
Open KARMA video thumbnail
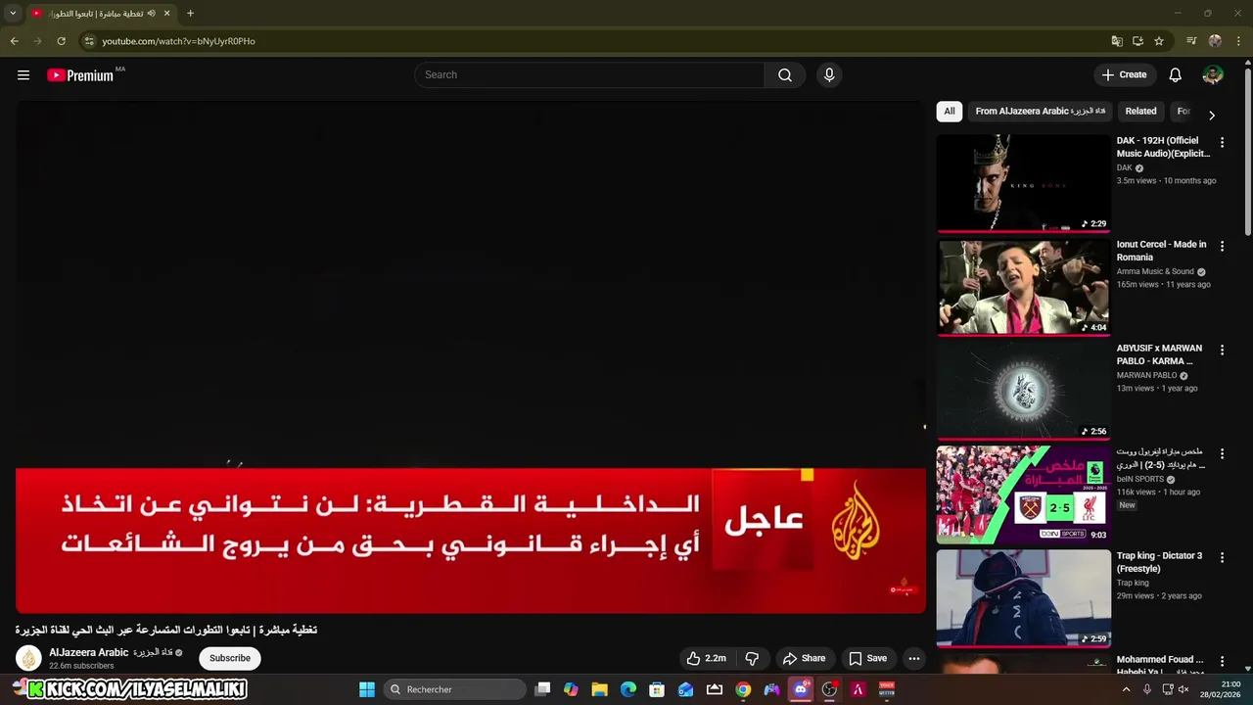point(1023,391)
